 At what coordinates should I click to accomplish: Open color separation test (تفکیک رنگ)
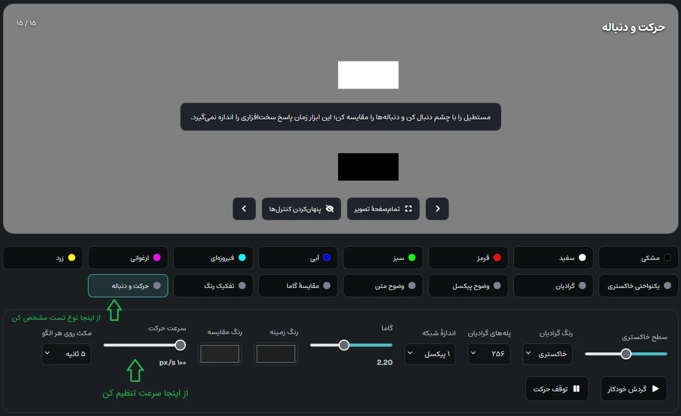[213, 286]
